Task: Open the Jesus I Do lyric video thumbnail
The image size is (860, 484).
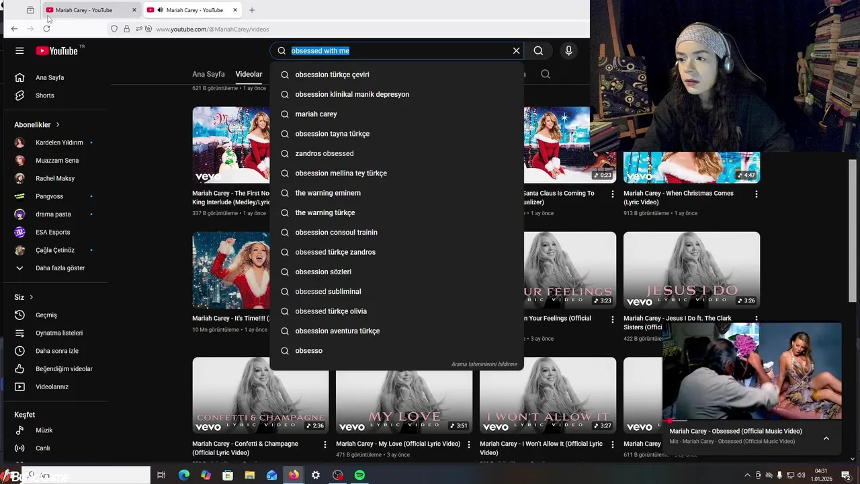Action: (x=691, y=270)
